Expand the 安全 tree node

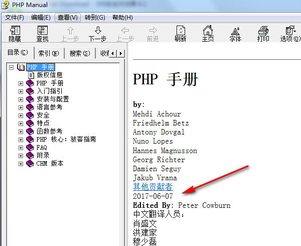click(x=21, y=115)
